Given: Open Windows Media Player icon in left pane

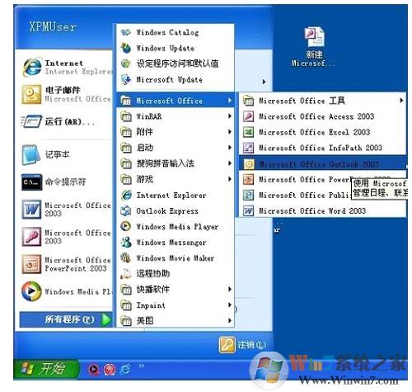Looking at the screenshot, I should [x=31, y=291].
